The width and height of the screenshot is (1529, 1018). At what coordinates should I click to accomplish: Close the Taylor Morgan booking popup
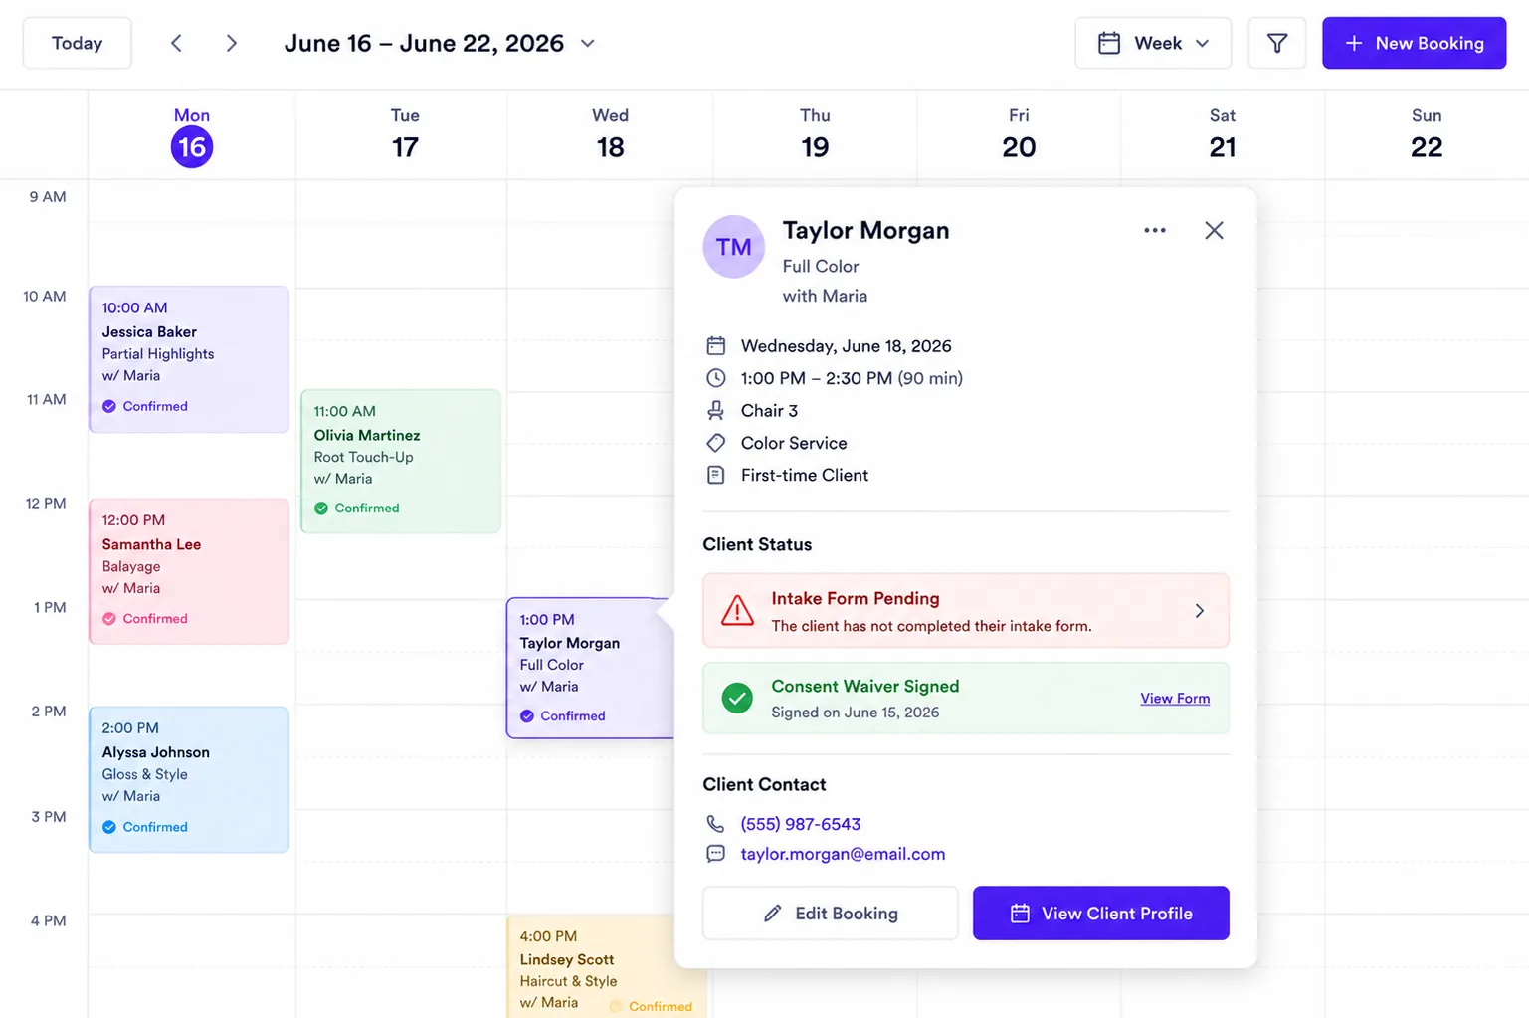click(1214, 230)
